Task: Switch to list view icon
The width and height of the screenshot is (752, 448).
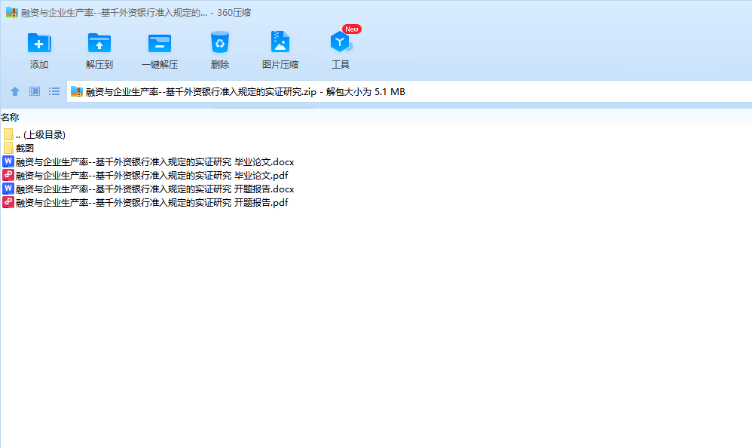Action: click(54, 91)
